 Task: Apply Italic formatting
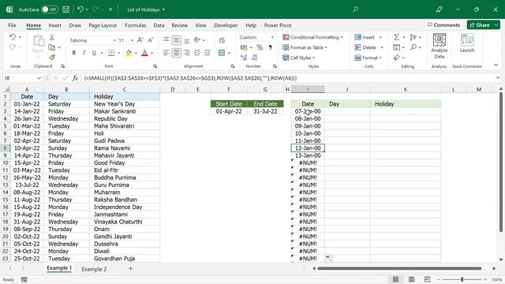pos(84,53)
